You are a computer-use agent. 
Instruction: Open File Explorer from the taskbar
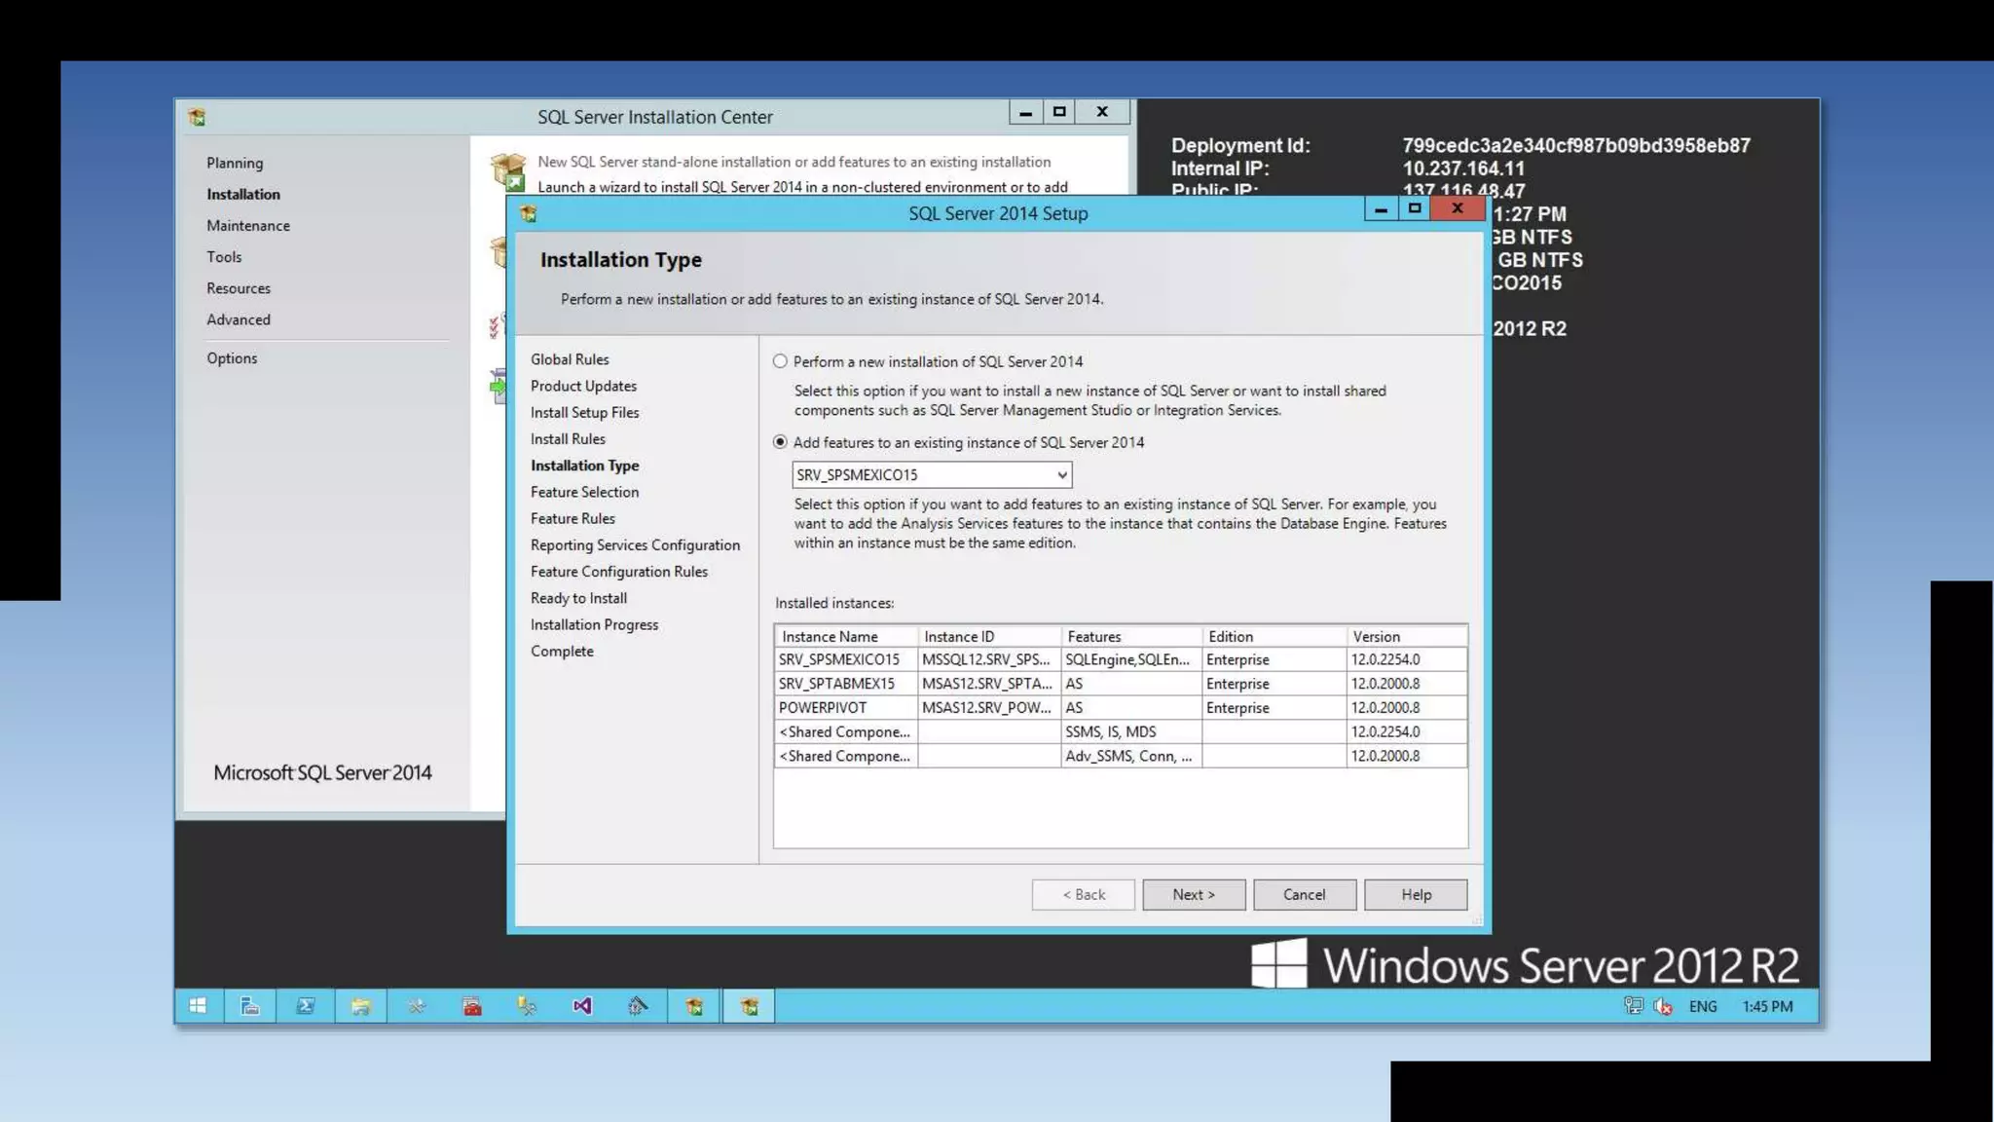tap(360, 1006)
